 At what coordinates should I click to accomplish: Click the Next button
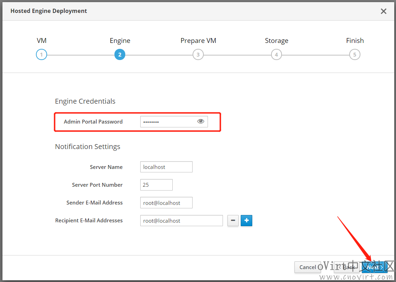pos(375,267)
